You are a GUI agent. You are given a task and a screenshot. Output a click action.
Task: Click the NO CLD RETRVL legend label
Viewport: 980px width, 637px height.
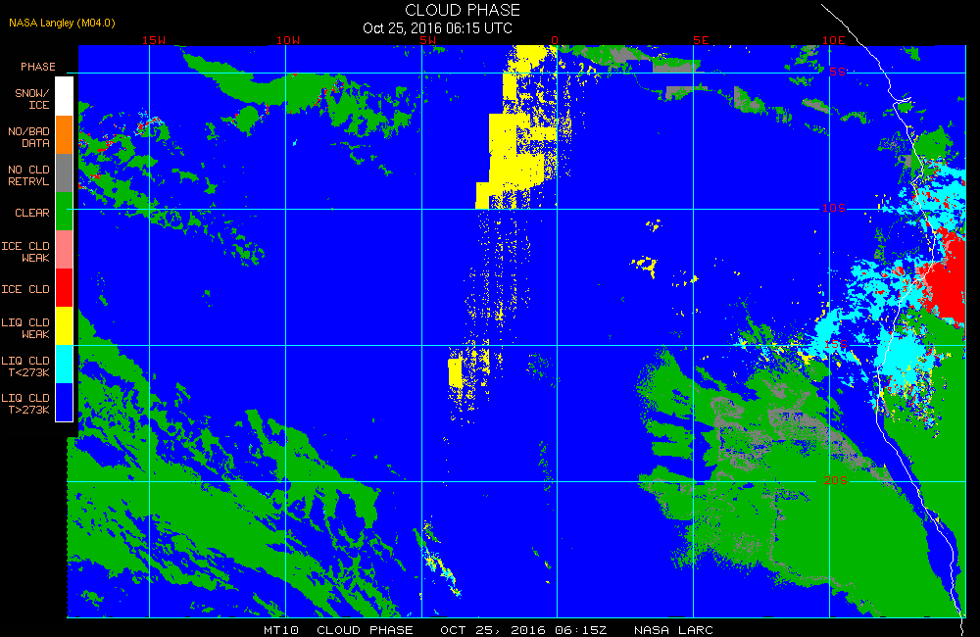tap(28, 175)
